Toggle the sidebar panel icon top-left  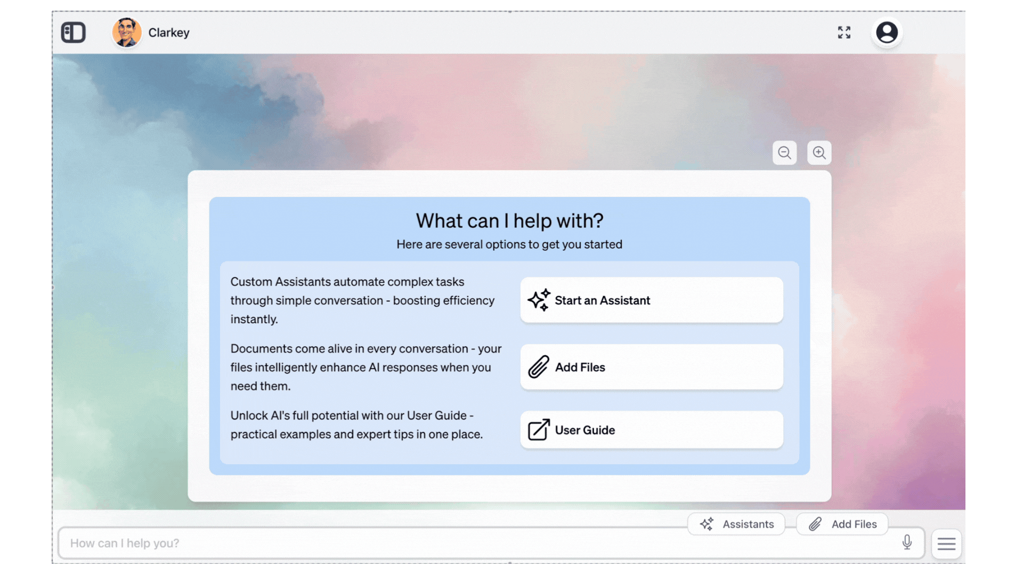73,32
